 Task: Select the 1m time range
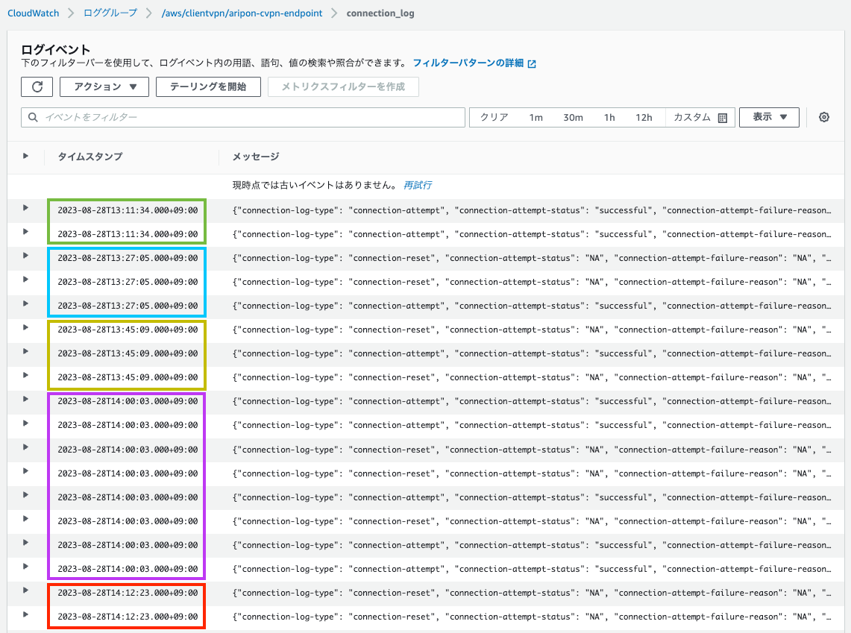(x=536, y=117)
